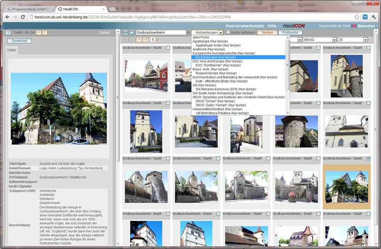Open the Hilfe help link
Viewport: 381px width, 249px height.
click(x=272, y=26)
